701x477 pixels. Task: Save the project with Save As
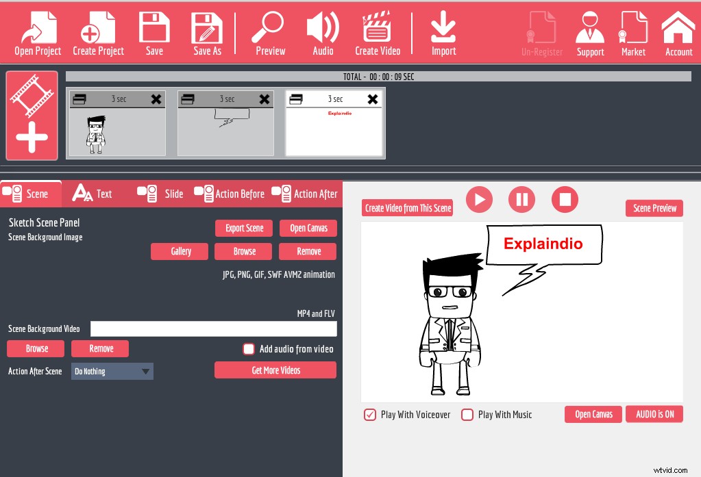[x=206, y=32]
